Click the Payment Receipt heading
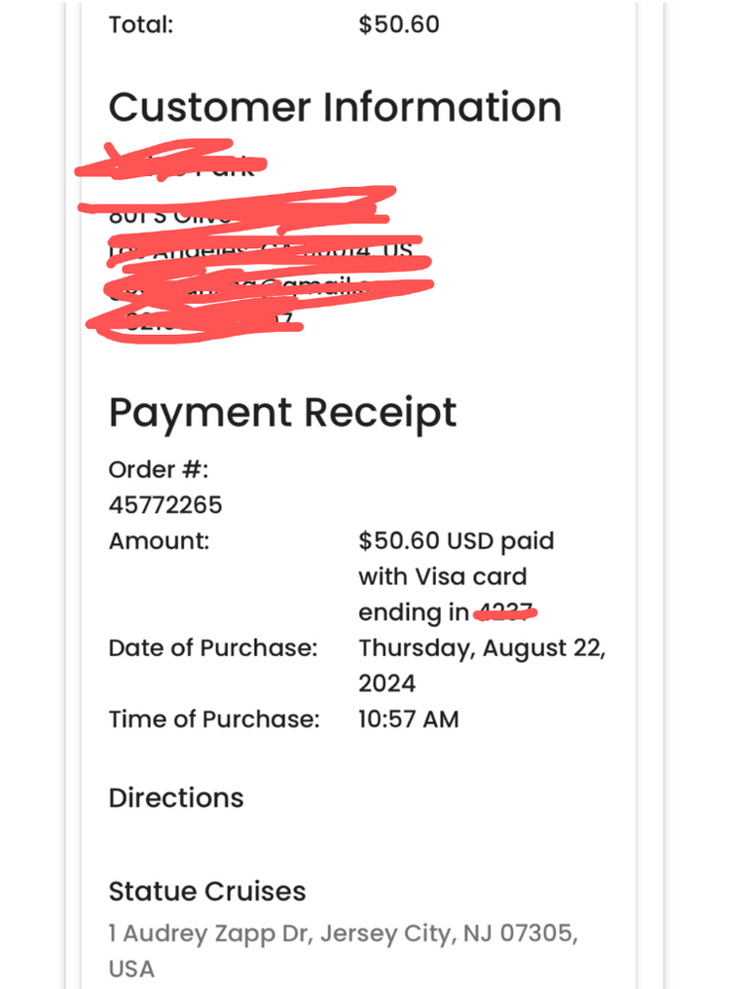This screenshot has width=730, height=989. 282,413
